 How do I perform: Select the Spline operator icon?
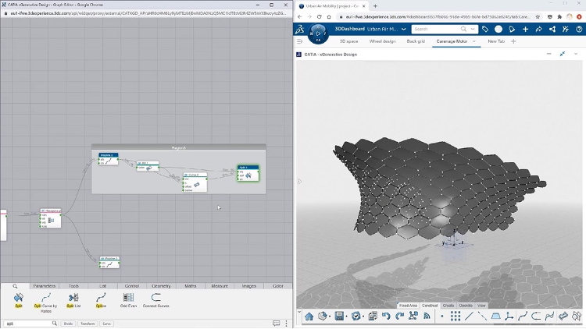(101, 298)
